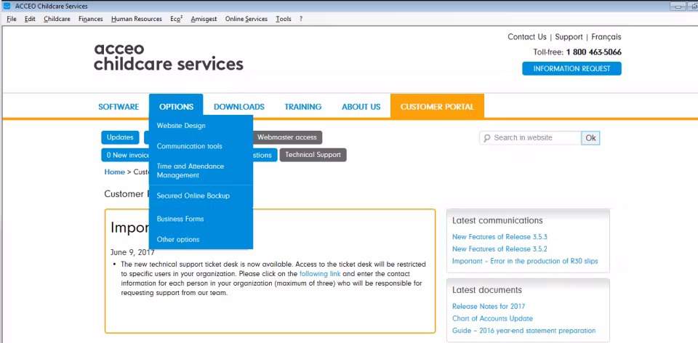Select Website Design from Options dropdown
The height and width of the screenshot is (343, 698).
(181, 126)
